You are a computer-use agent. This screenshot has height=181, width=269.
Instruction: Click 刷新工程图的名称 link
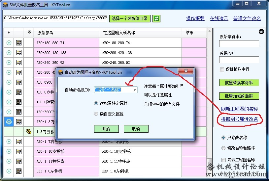click(x=239, y=109)
